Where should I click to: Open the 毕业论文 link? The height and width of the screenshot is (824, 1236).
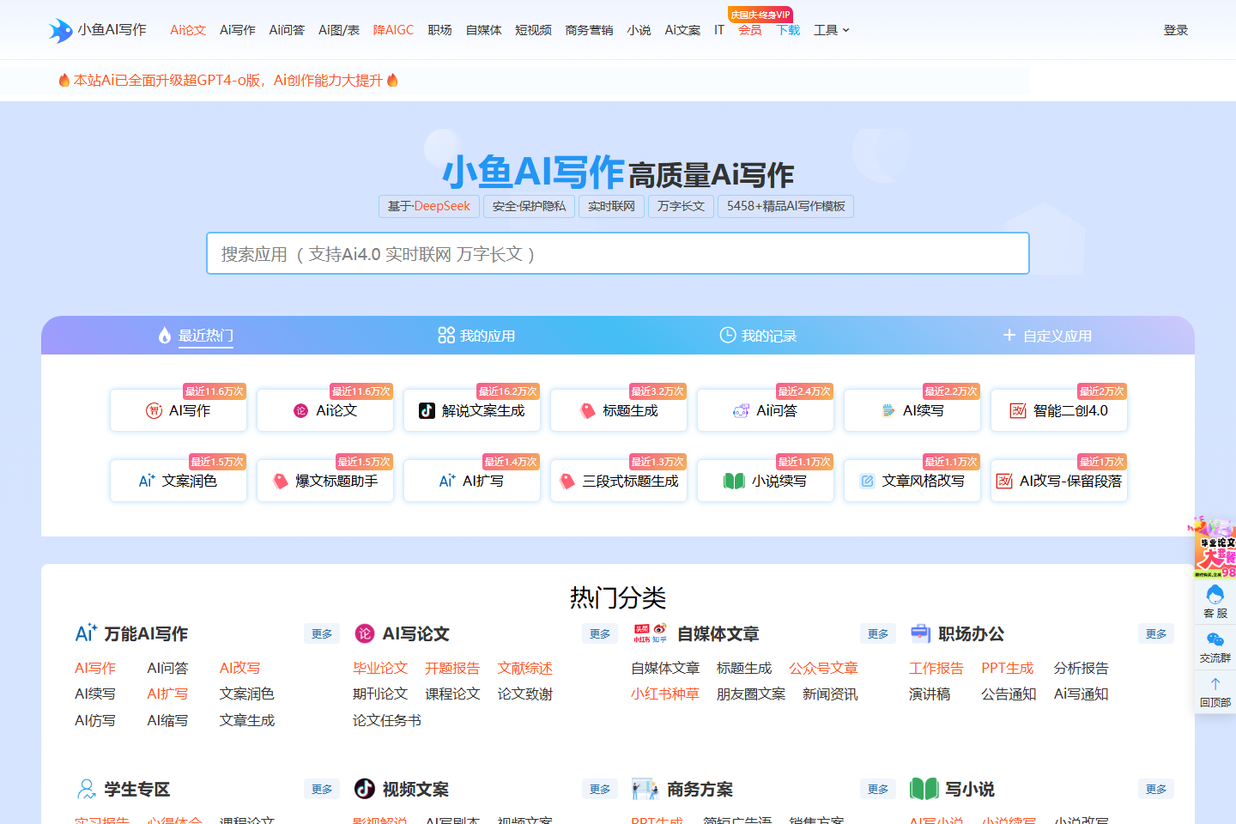380,668
